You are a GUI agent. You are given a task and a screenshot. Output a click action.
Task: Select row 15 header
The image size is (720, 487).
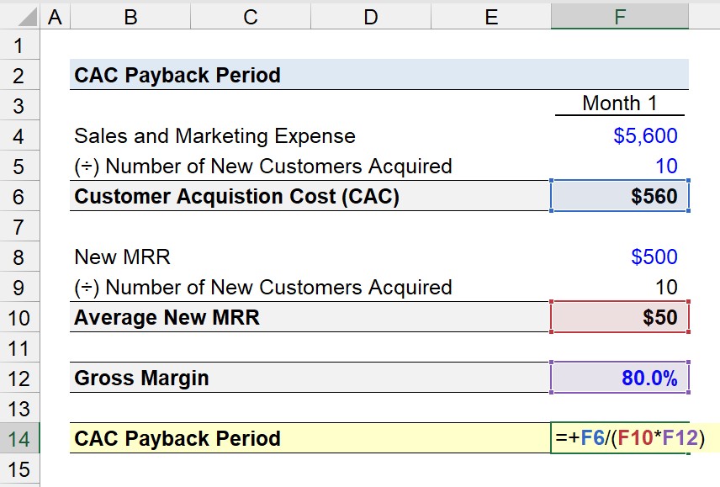(19, 469)
